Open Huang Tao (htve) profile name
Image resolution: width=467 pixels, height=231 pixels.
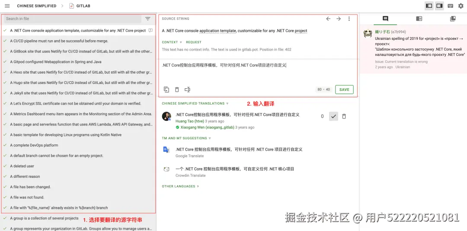189,121
